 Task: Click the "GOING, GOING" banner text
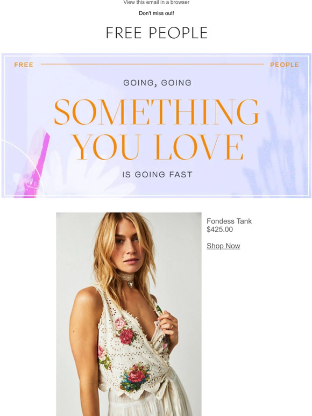pos(157,83)
